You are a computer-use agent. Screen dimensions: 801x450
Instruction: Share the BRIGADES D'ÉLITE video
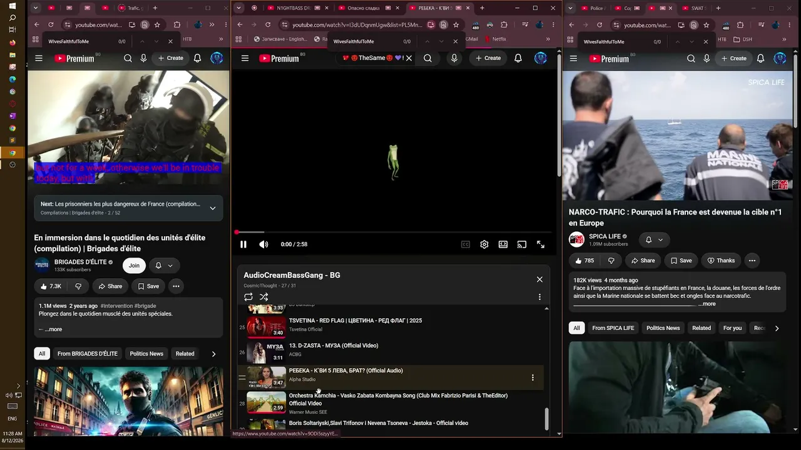coord(110,286)
